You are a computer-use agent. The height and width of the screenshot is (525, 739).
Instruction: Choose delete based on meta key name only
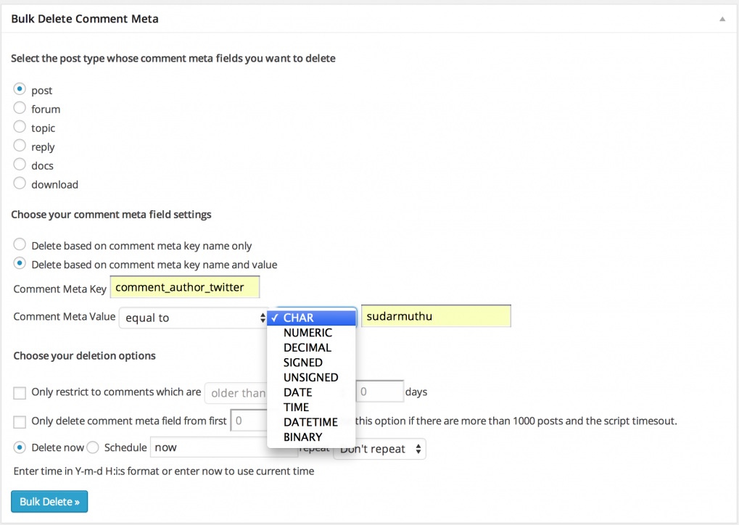[19, 244]
